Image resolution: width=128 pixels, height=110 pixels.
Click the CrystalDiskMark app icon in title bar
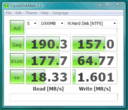(6, 6)
